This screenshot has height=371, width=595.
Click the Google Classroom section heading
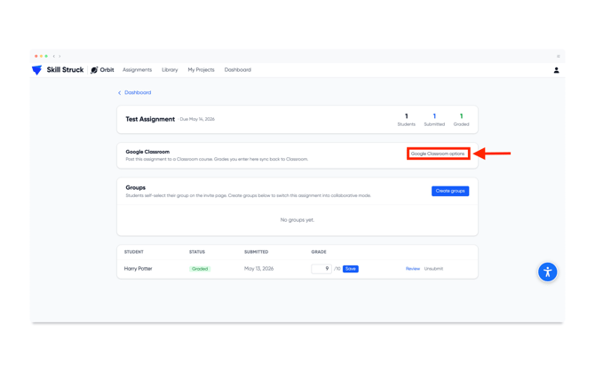pyautogui.click(x=147, y=152)
